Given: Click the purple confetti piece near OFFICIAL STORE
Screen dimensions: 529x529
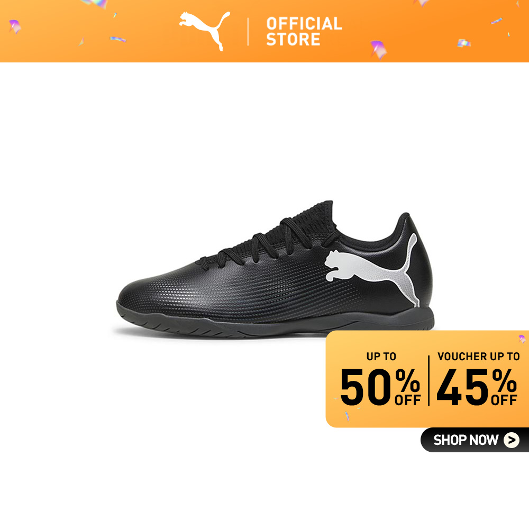Looking at the screenshot, I should 378,49.
